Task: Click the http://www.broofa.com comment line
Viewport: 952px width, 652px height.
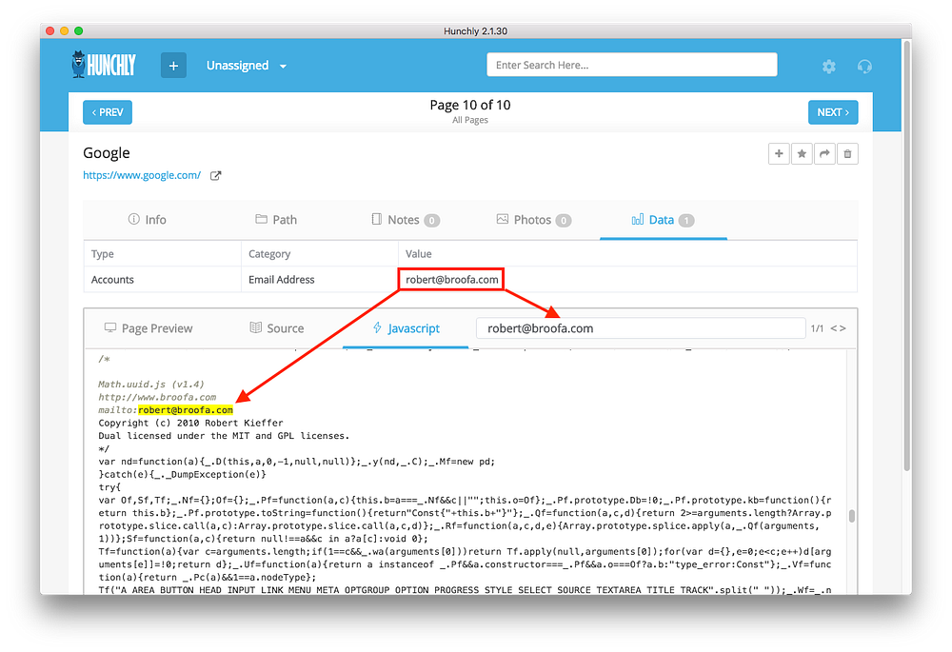Action: tap(157, 397)
